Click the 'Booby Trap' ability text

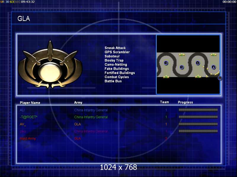tap(114, 60)
